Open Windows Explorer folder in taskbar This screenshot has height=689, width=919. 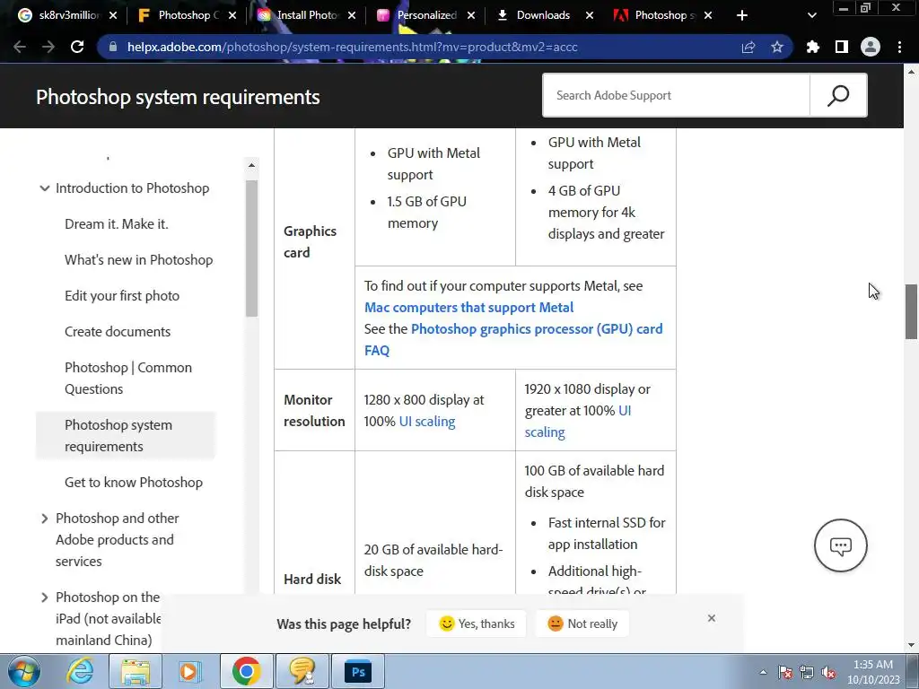point(136,671)
